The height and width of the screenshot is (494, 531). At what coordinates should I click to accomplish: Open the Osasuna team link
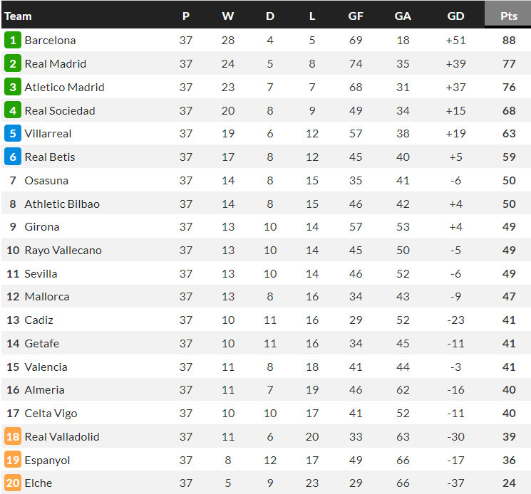pyautogui.click(x=46, y=181)
